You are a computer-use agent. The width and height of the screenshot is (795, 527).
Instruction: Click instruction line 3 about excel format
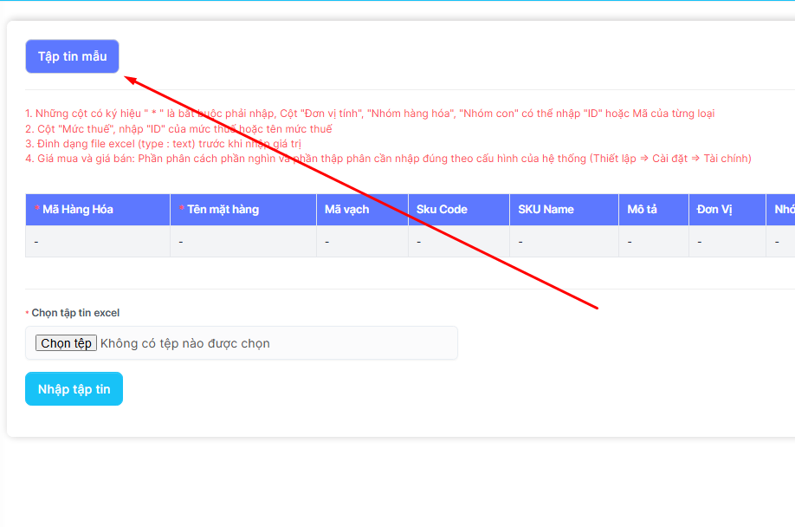tap(163, 143)
